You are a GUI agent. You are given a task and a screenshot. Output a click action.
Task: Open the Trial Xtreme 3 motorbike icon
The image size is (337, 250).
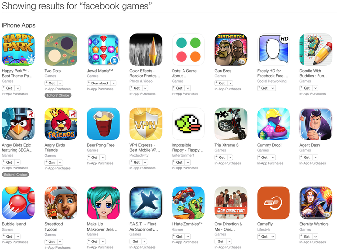click(231, 124)
